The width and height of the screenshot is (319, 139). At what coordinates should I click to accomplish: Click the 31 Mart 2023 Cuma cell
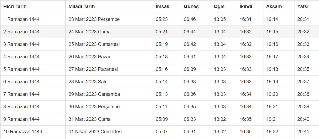point(90,119)
